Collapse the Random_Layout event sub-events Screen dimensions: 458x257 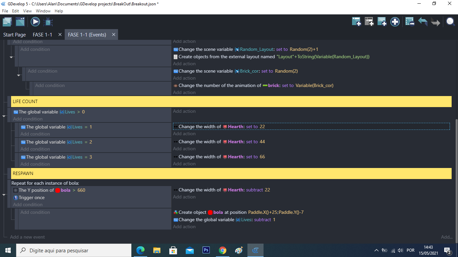point(11,57)
